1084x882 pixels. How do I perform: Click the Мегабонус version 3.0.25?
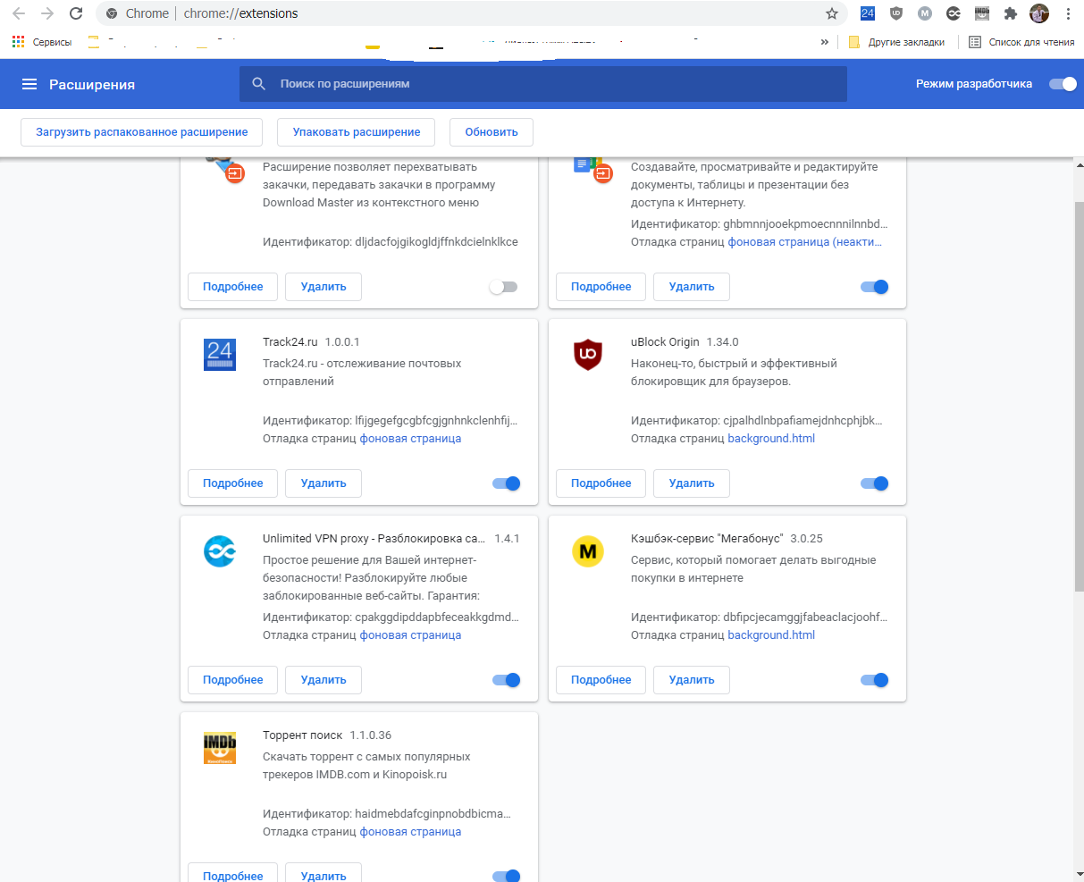tap(806, 539)
